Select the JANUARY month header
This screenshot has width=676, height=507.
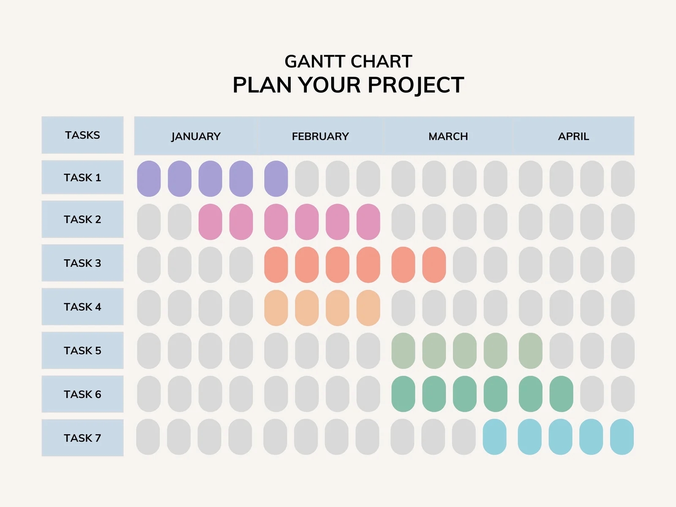point(196,136)
